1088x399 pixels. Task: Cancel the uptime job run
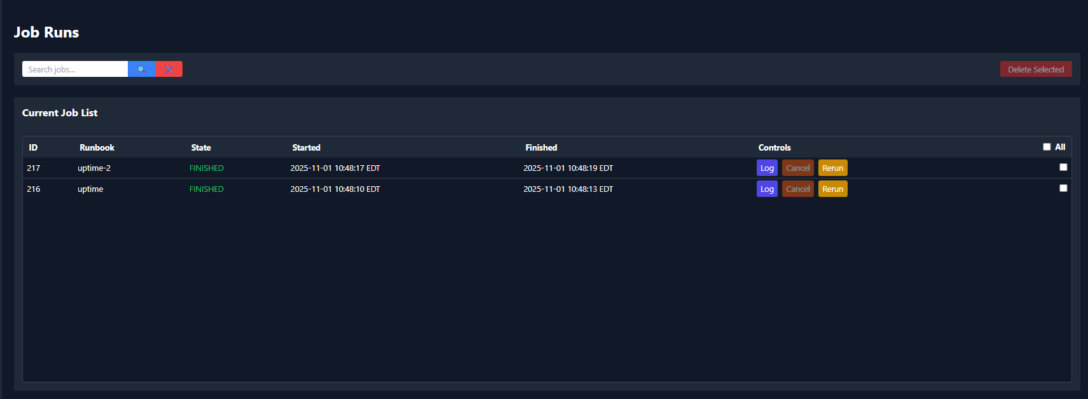(798, 189)
